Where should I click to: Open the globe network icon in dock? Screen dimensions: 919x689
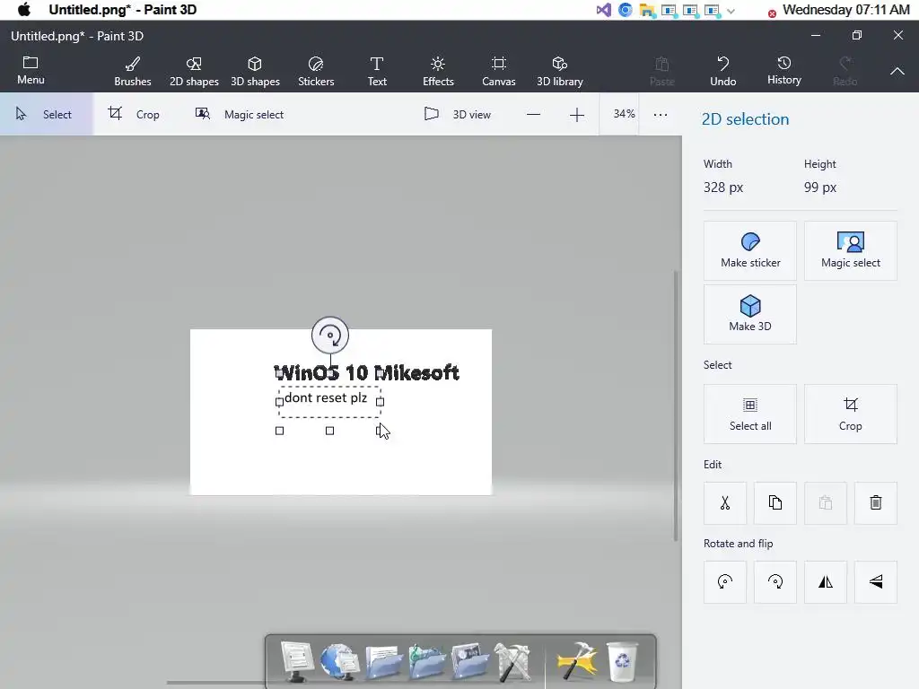click(x=339, y=661)
